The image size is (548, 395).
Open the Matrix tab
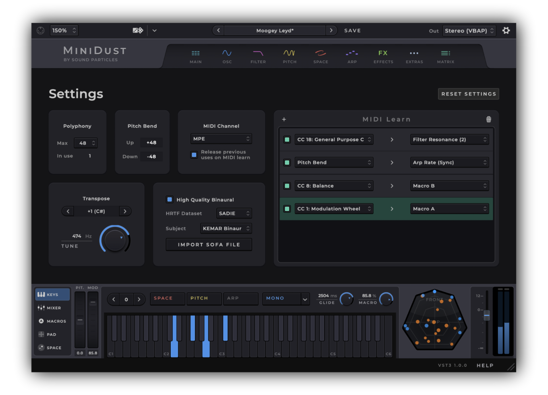(445, 56)
